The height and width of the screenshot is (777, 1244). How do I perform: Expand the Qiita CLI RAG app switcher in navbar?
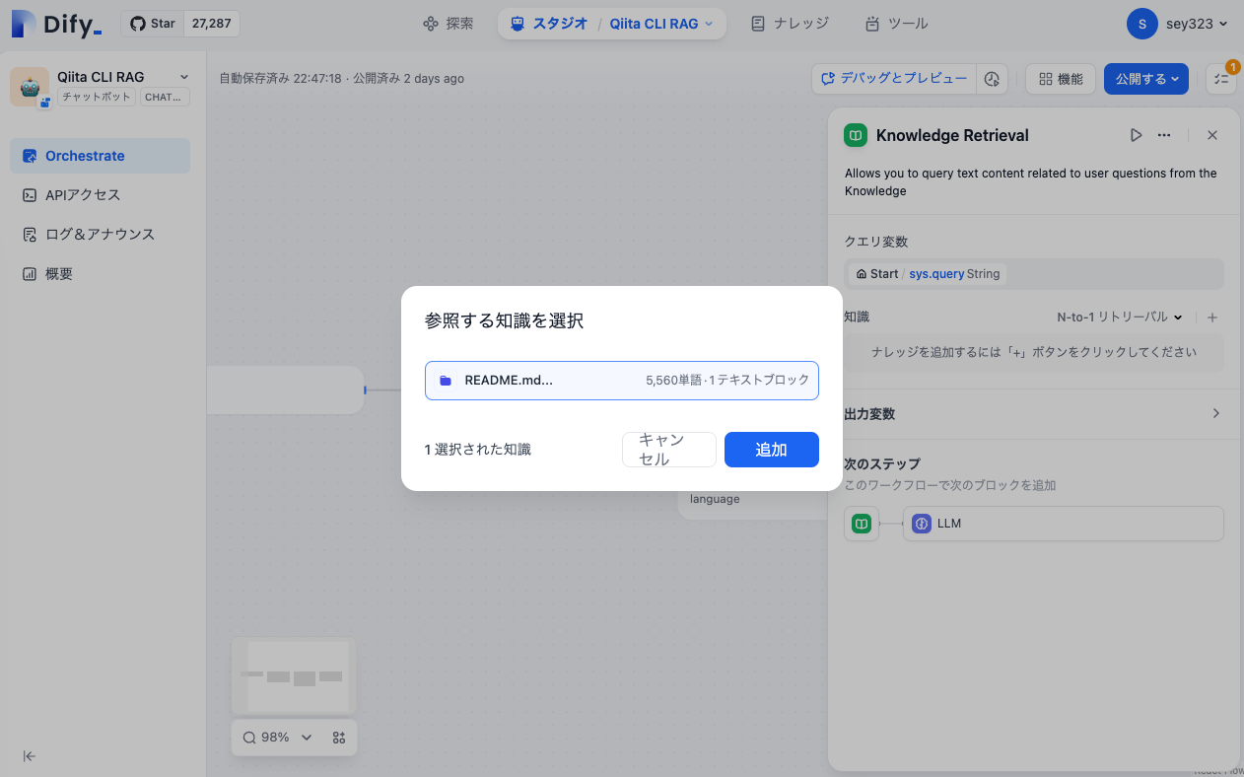click(x=660, y=24)
